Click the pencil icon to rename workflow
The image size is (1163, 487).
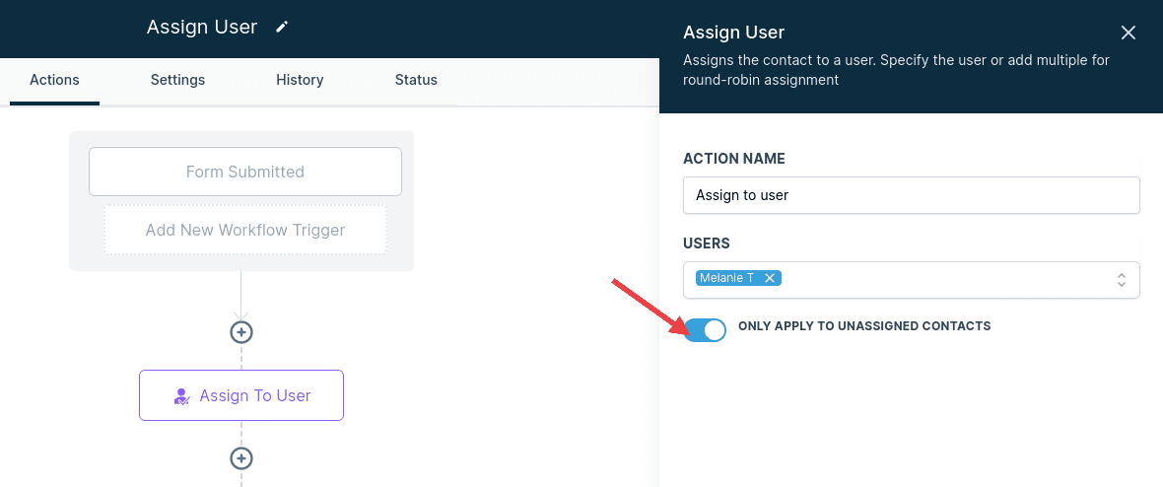point(282,27)
